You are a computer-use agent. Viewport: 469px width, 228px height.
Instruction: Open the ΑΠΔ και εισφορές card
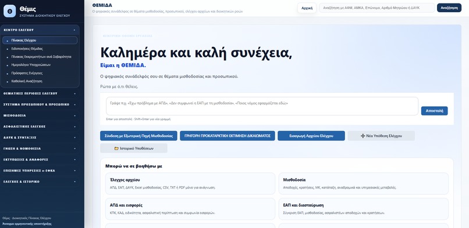click(x=190, y=209)
